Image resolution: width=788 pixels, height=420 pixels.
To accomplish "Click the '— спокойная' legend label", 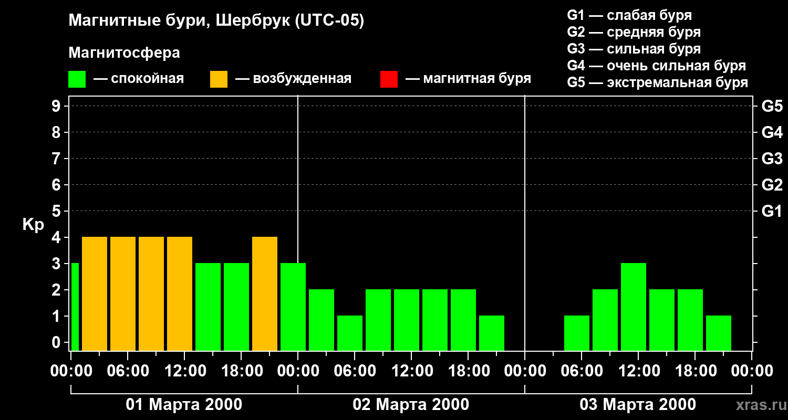I will click(x=139, y=79).
